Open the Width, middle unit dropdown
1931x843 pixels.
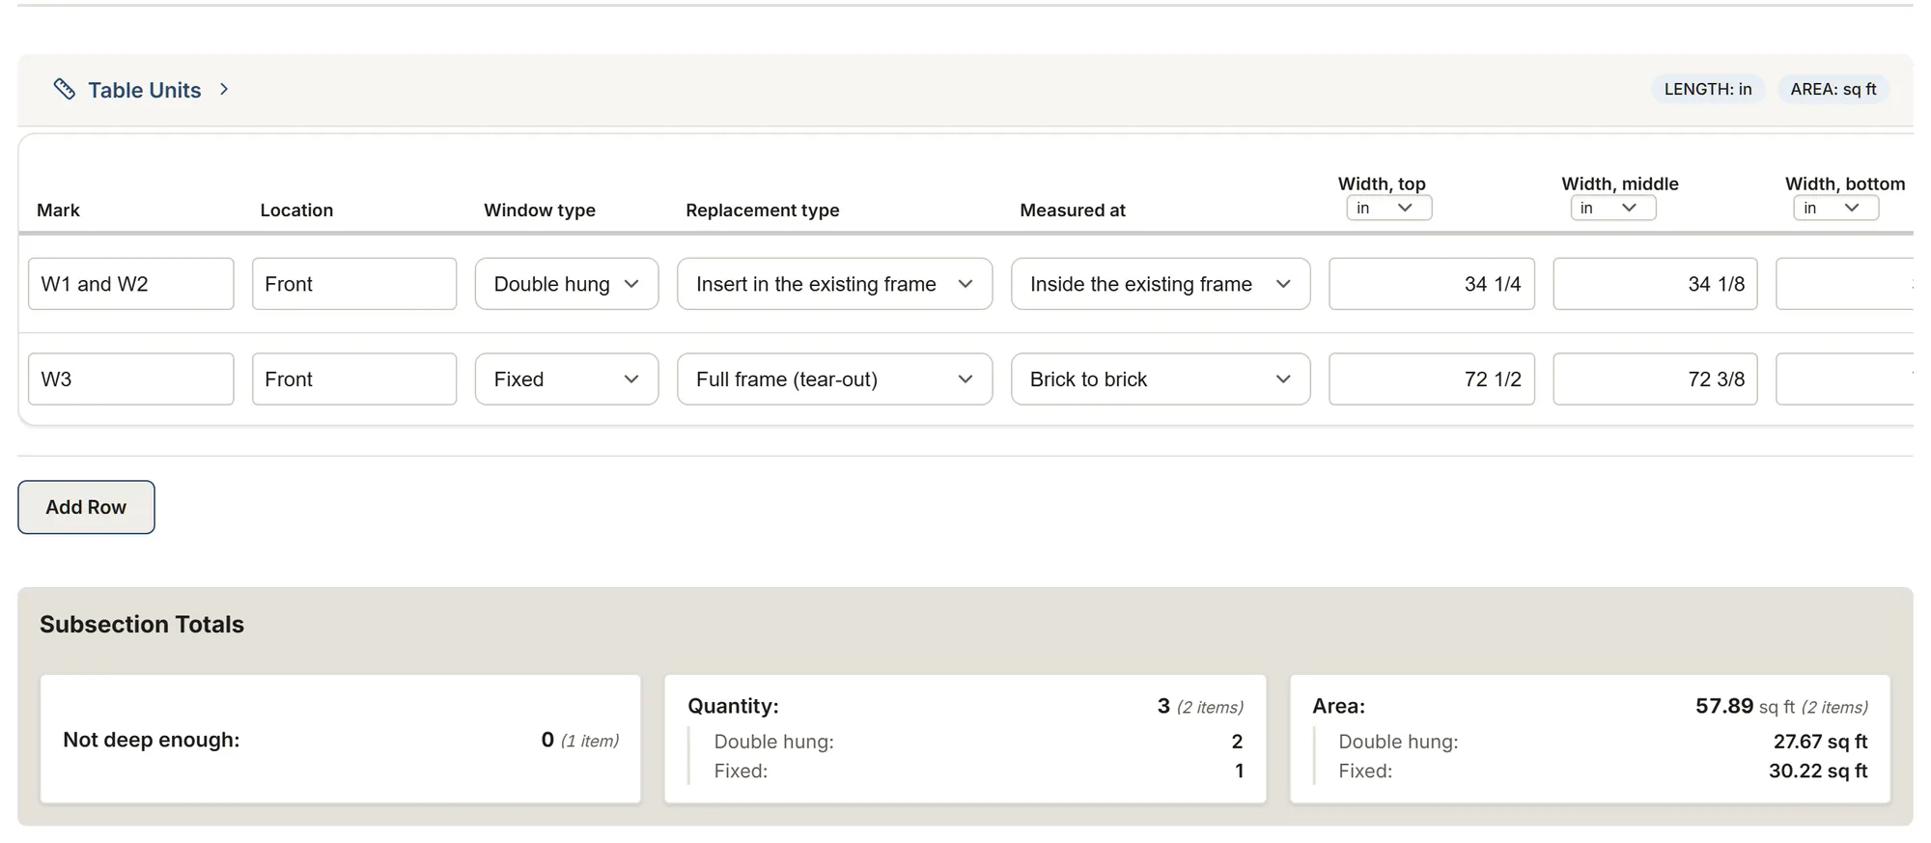click(x=1612, y=208)
